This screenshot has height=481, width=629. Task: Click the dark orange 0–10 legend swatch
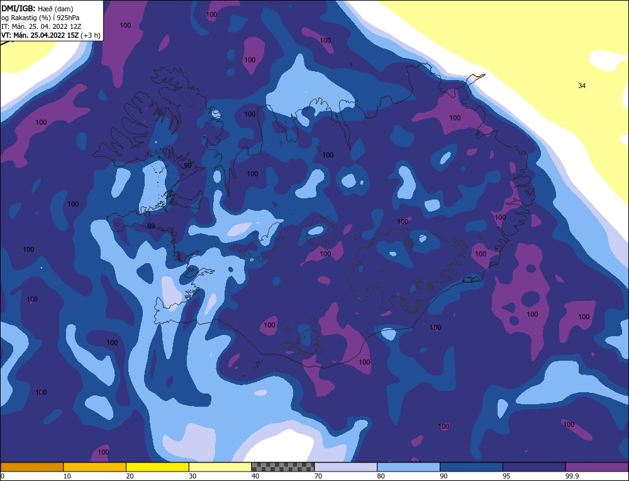[x=31, y=467]
